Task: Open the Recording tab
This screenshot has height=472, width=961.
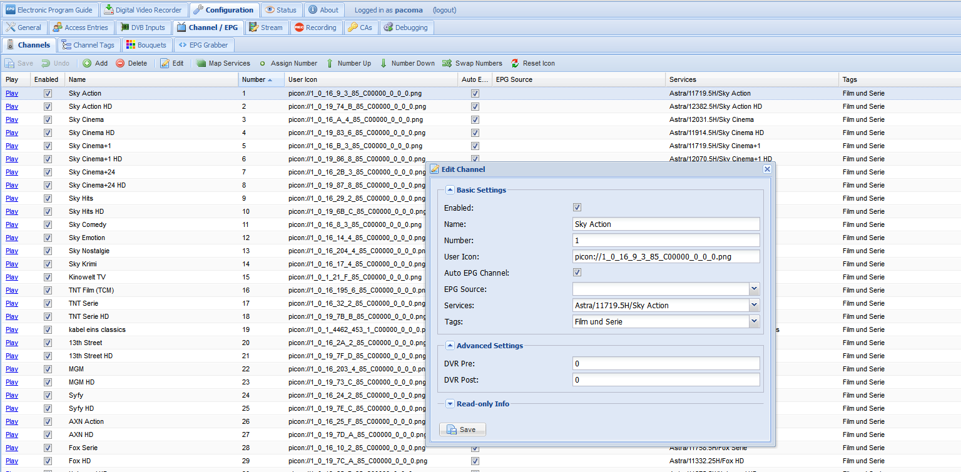Action: click(x=316, y=28)
